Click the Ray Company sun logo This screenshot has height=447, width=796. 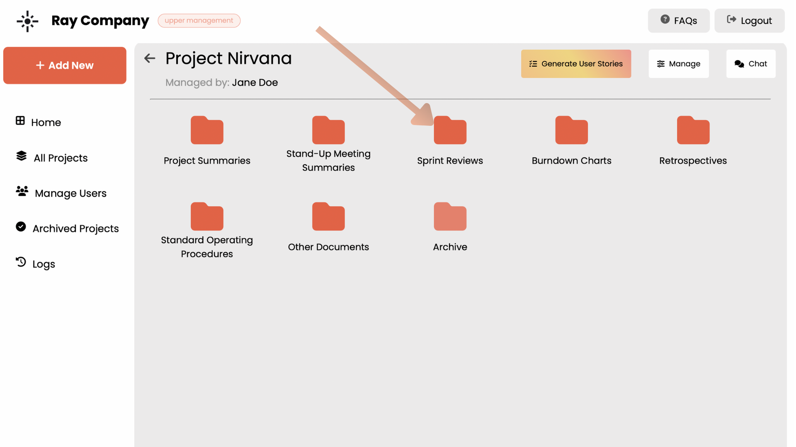coord(27,21)
